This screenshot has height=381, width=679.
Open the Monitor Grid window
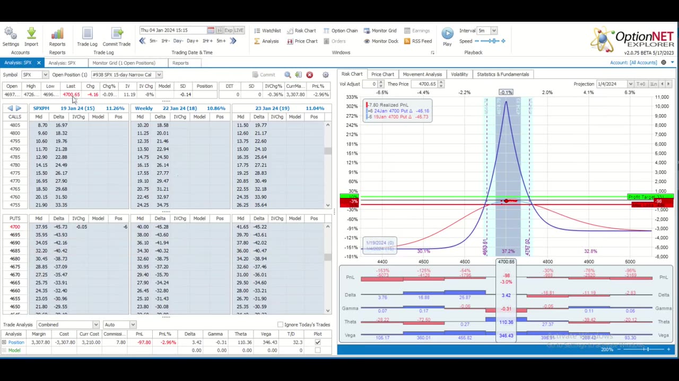click(380, 31)
